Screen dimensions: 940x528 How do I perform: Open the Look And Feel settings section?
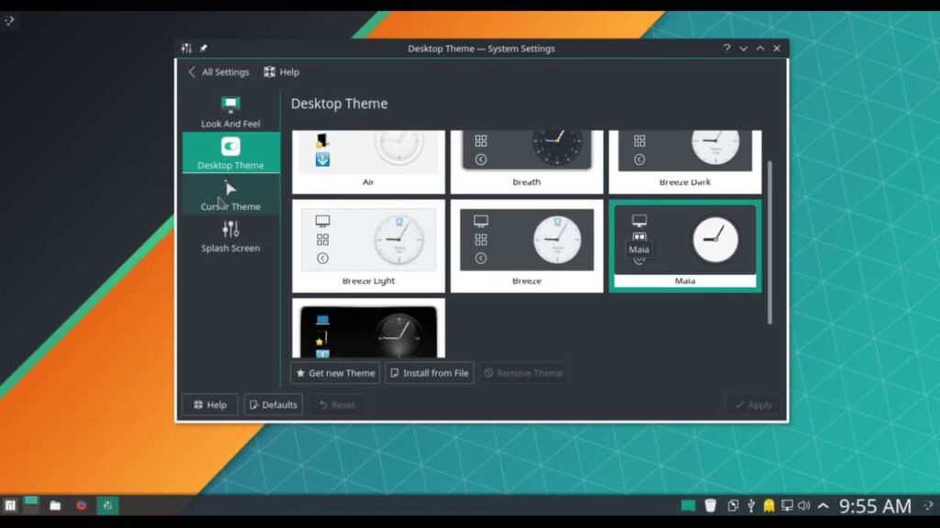[x=230, y=111]
